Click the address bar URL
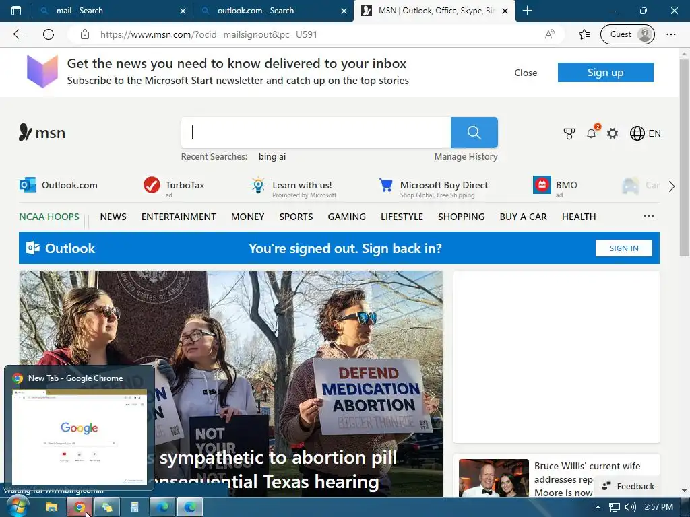The height and width of the screenshot is (517, 690). [x=209, y=34]
